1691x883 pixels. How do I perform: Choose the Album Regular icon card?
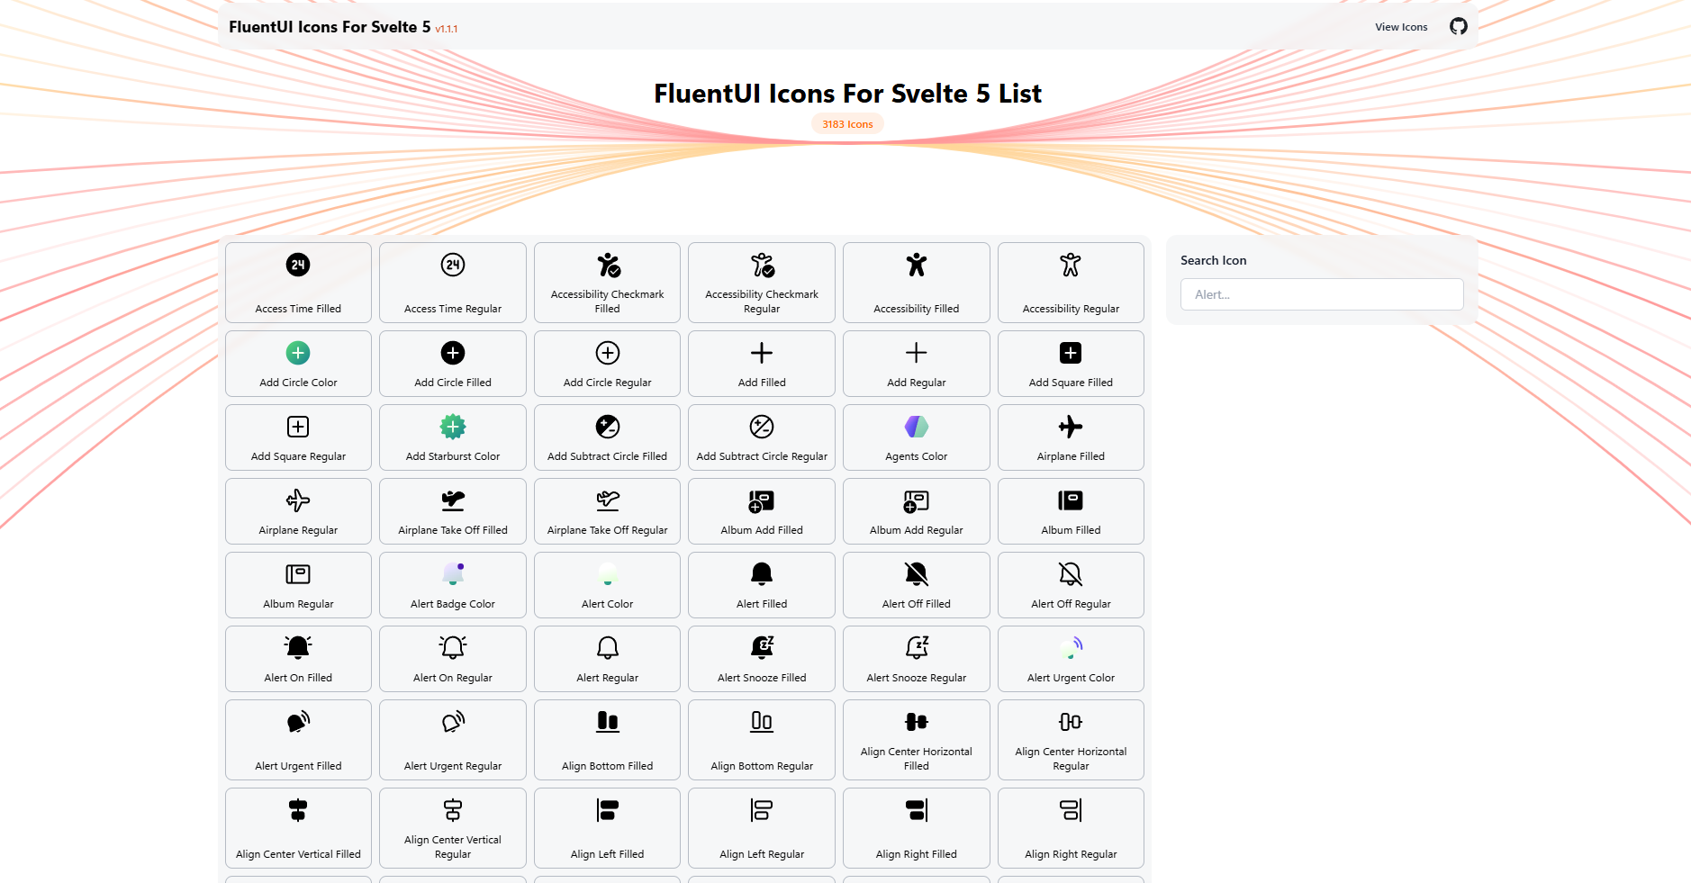[298, 585]
